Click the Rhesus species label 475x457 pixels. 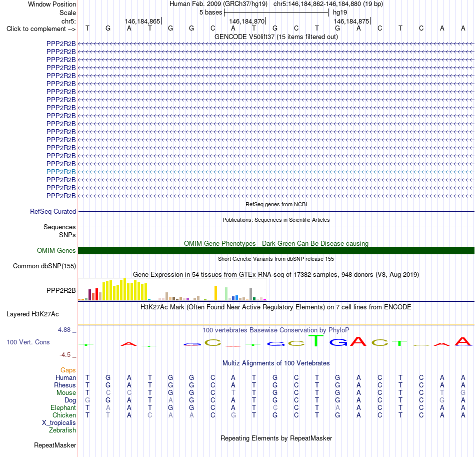[x=65, y=385]
